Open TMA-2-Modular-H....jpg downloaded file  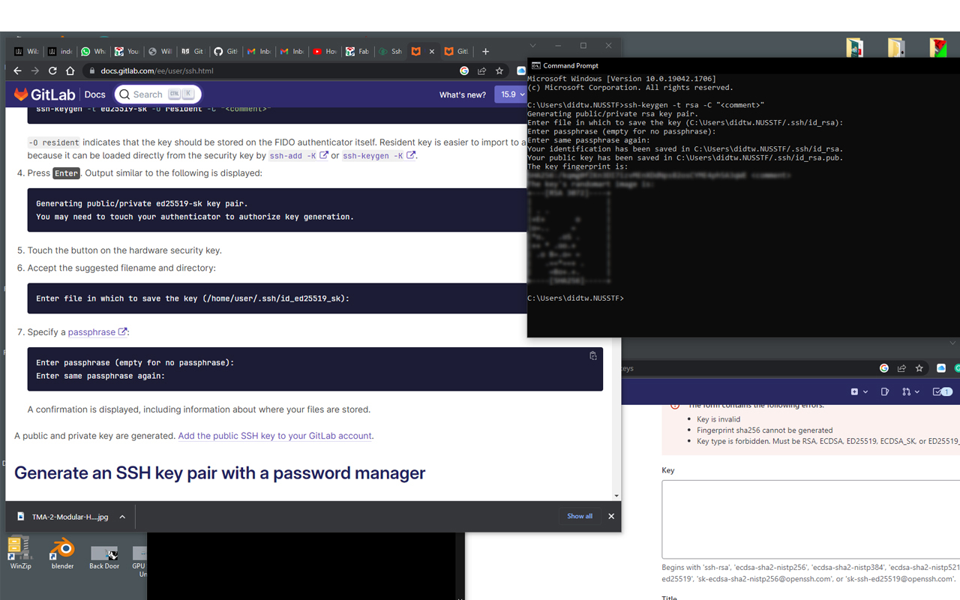click(x=63, y=517)
